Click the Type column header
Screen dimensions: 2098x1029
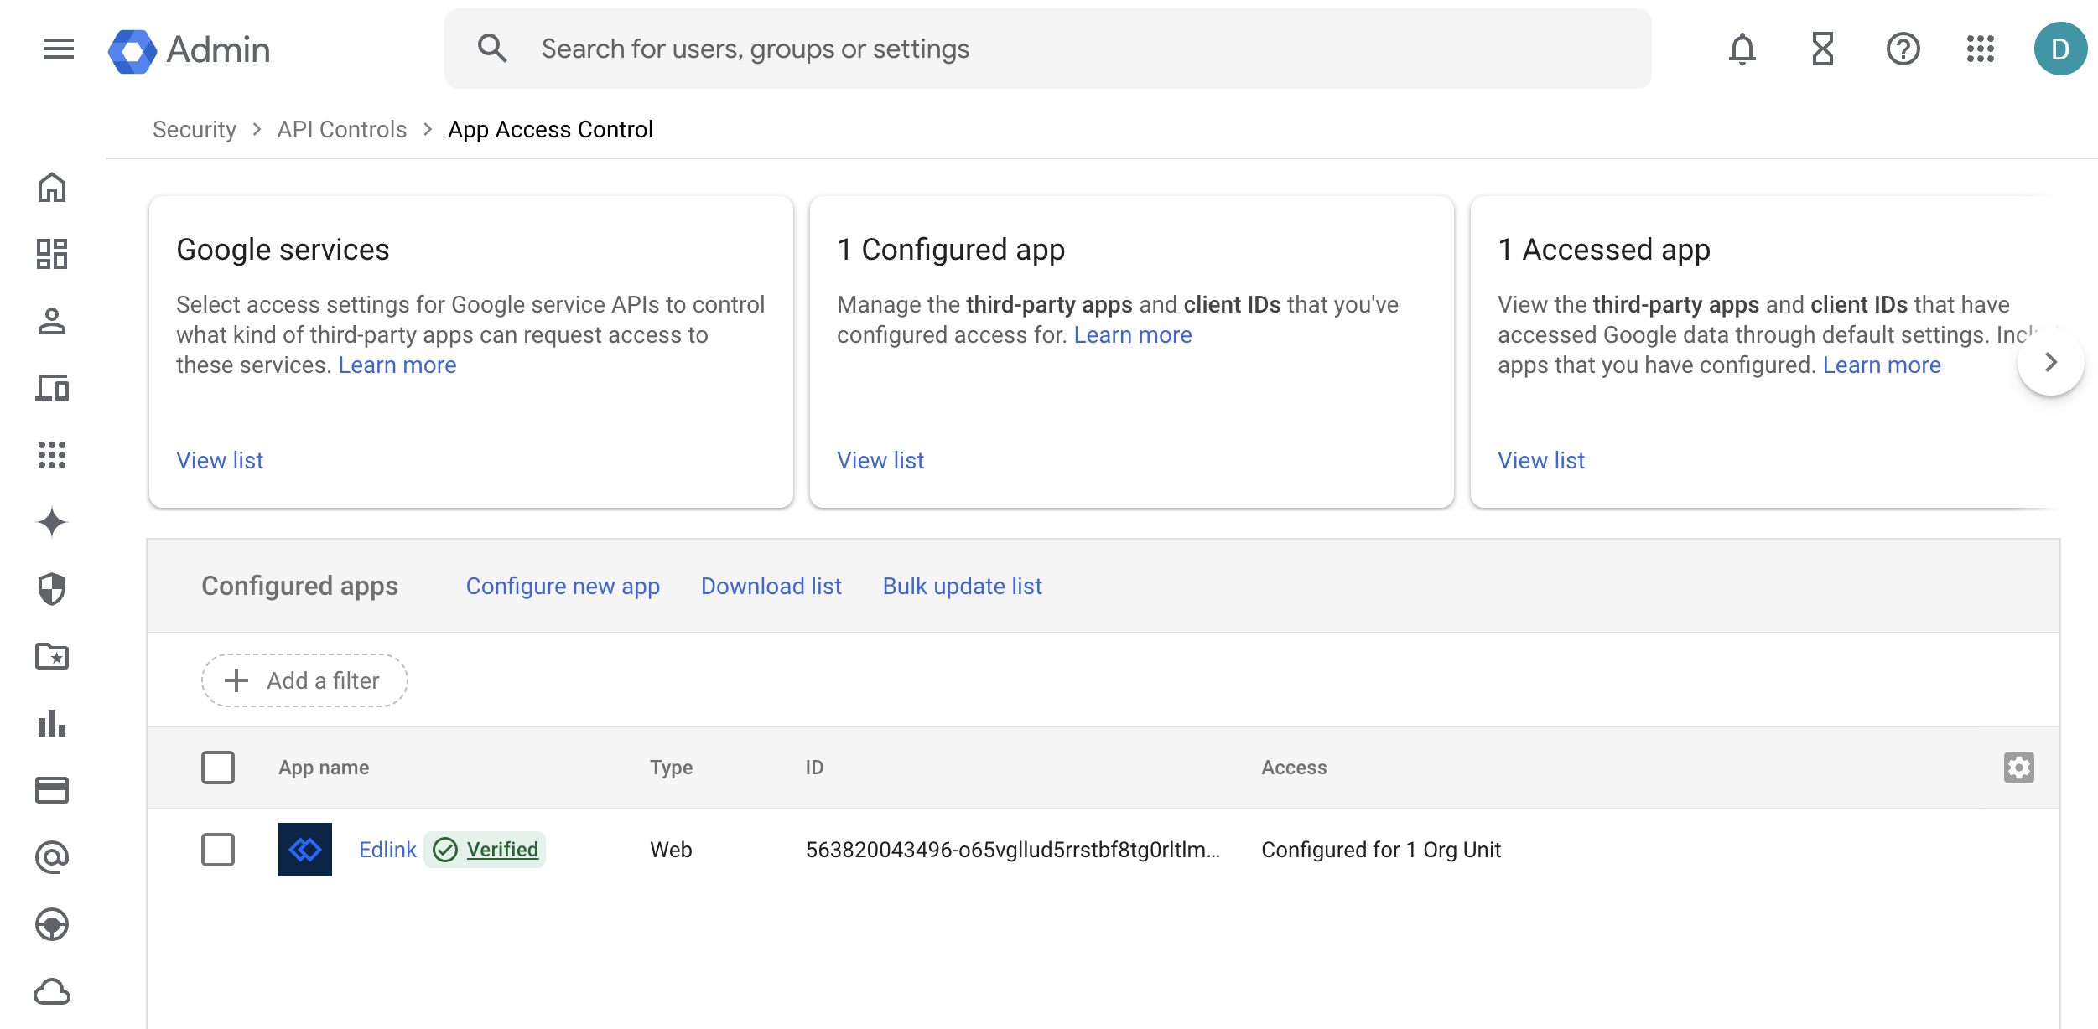tap(672, 768)
